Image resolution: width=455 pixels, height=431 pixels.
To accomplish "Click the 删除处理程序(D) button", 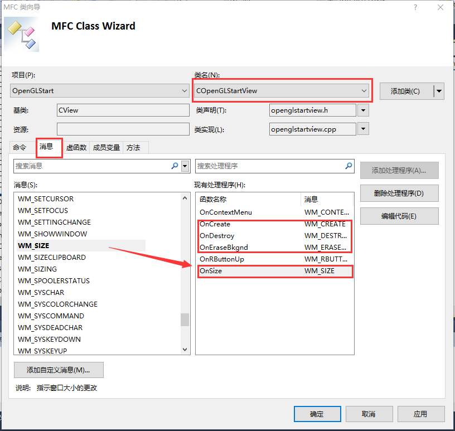I will 399,193.
